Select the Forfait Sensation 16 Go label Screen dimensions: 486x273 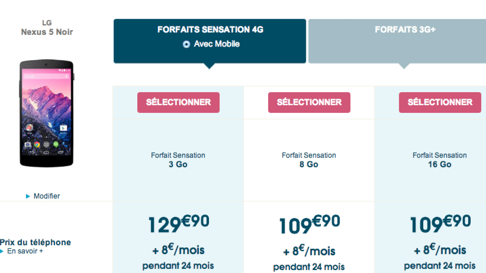[x=440, y=160]
